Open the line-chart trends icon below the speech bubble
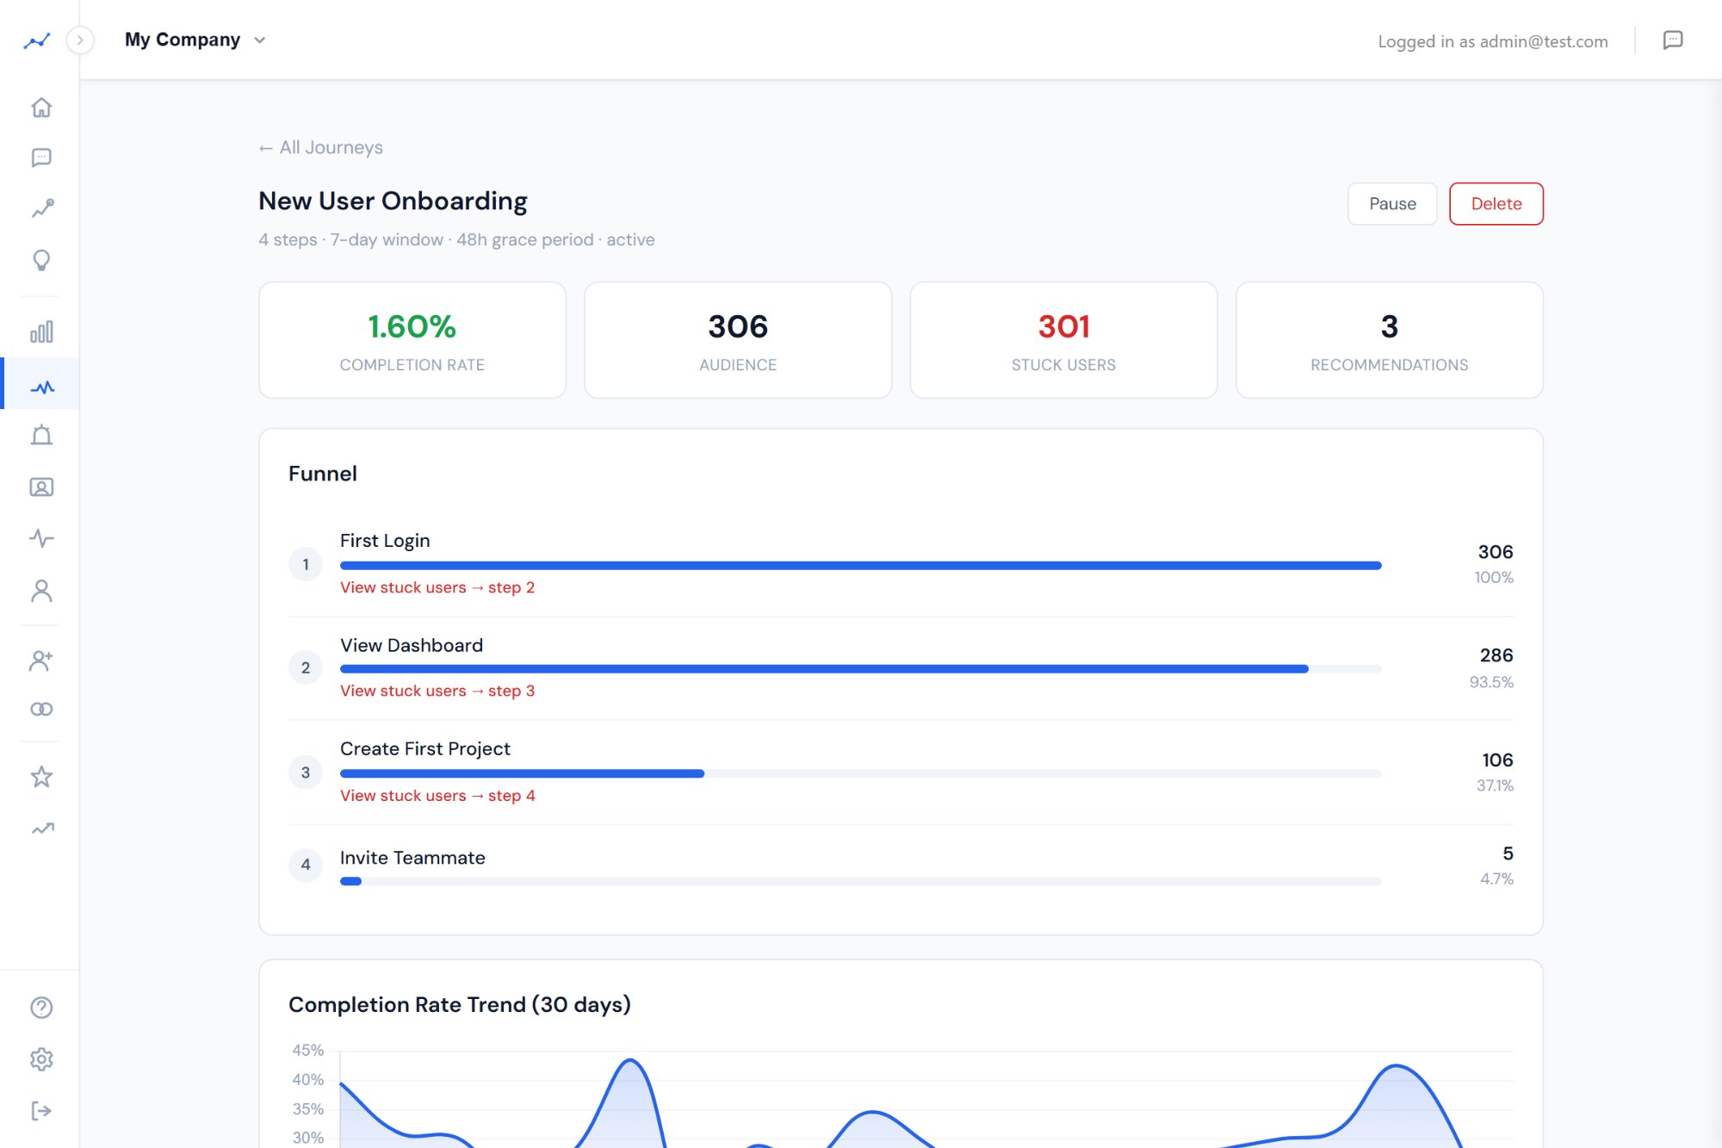Image resolution: width=1722 pixels, height=1148 pixels. pyautogui.click(x=41, y=208)
